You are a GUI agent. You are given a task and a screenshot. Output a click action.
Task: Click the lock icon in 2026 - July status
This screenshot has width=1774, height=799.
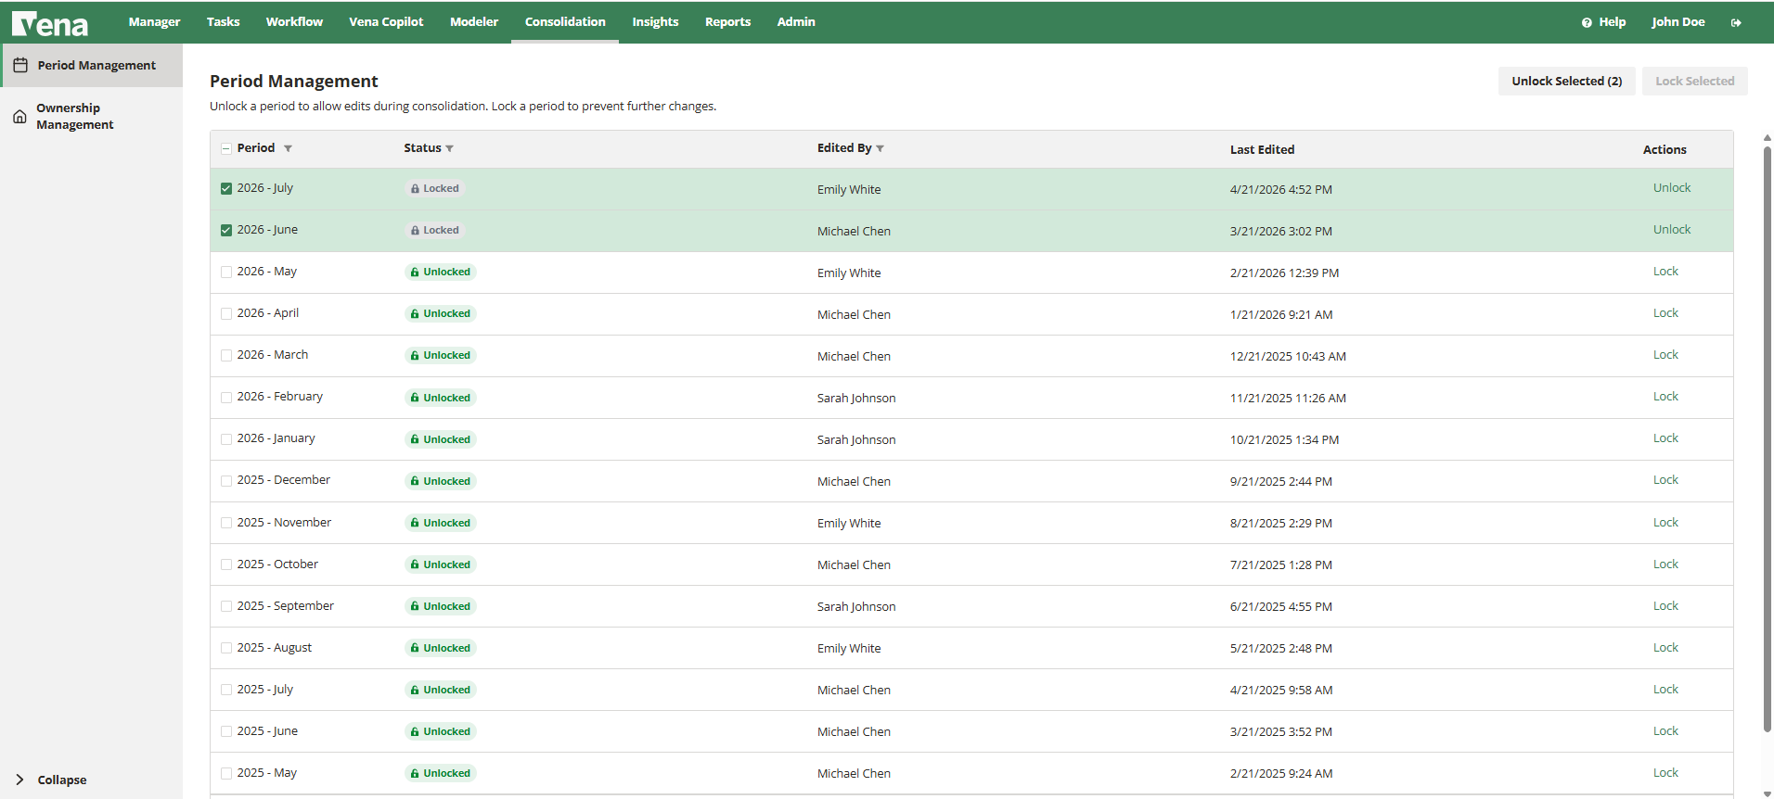(415, 188)
